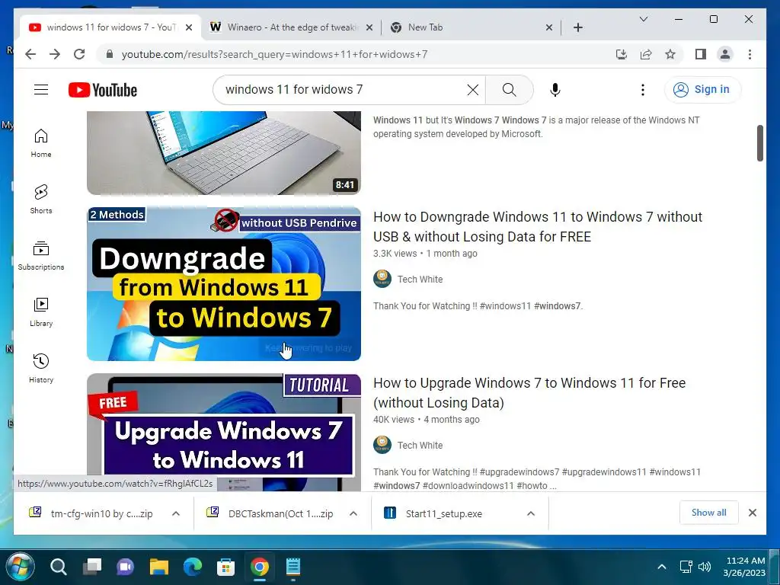Screen dimensions: 780x585
Task: Bookmark this page with the star
Action: [x=670, y=54]
